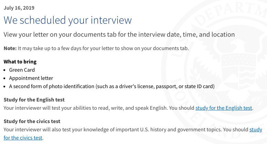Viewport: 267px width, 144px height.
Task: Open the 'study for the English test' link
Action: click(x=224, y=108)
